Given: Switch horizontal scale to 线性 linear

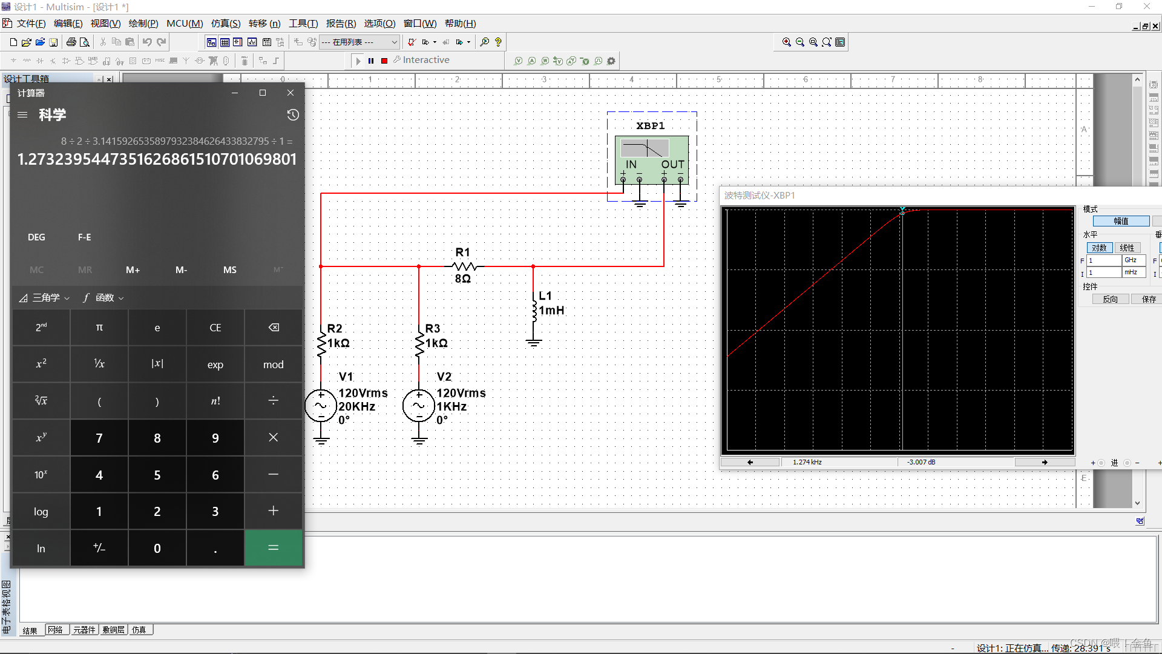Looking at the screenshot, I should (x=1127, y=248).
